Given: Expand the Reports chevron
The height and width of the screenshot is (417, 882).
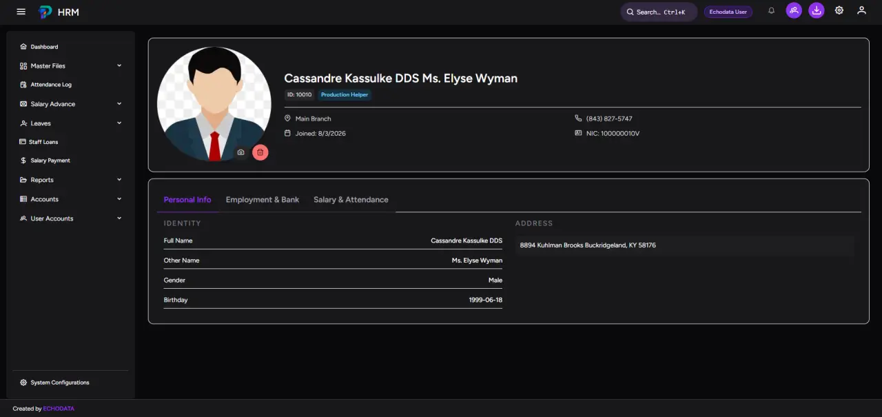Looking at the screenshot, I should [x=119, y=180].
